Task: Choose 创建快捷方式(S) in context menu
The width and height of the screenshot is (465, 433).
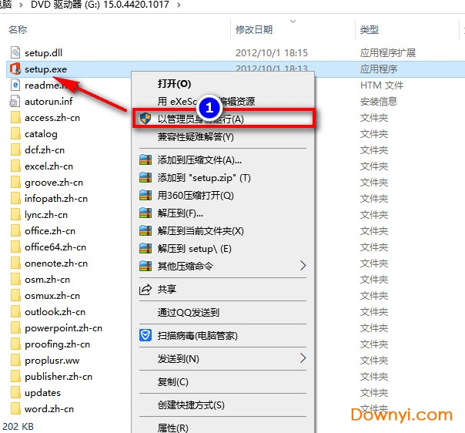Action: coord(191,405)
